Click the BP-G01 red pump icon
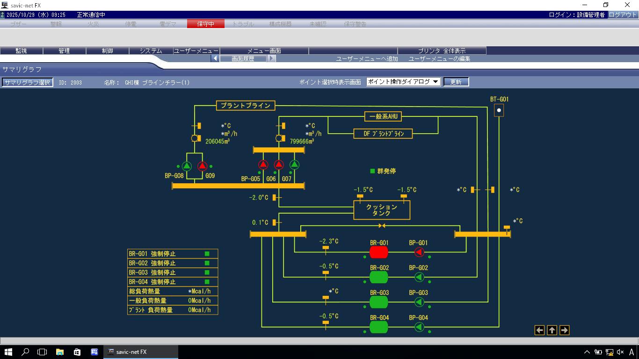Screen dimensions: 639x359 point(419,252)
